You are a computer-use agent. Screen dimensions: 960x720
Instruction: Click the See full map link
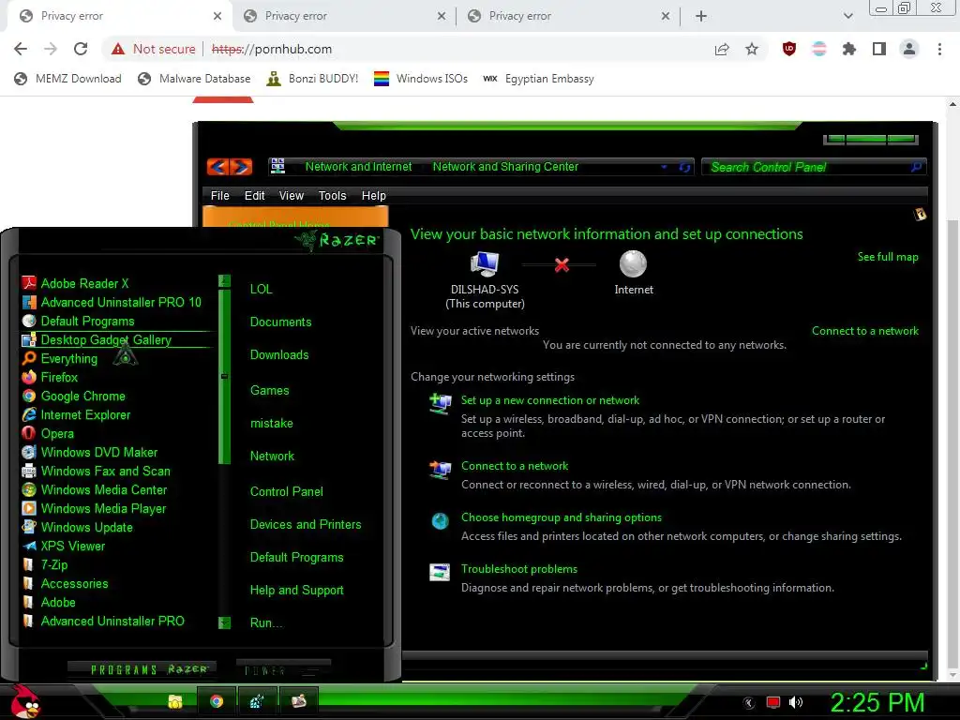pos(888,257)
